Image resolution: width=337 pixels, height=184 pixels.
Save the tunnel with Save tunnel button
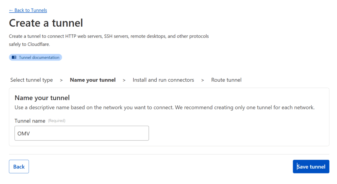311,167
